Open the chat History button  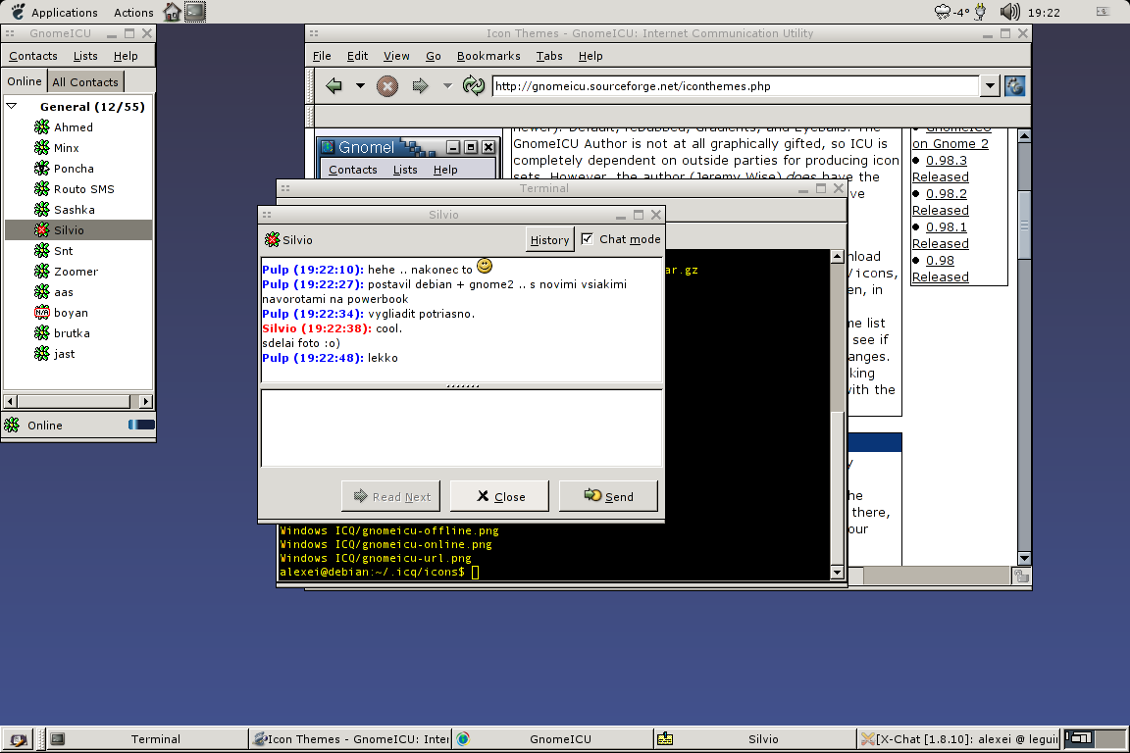coord(549,239)
